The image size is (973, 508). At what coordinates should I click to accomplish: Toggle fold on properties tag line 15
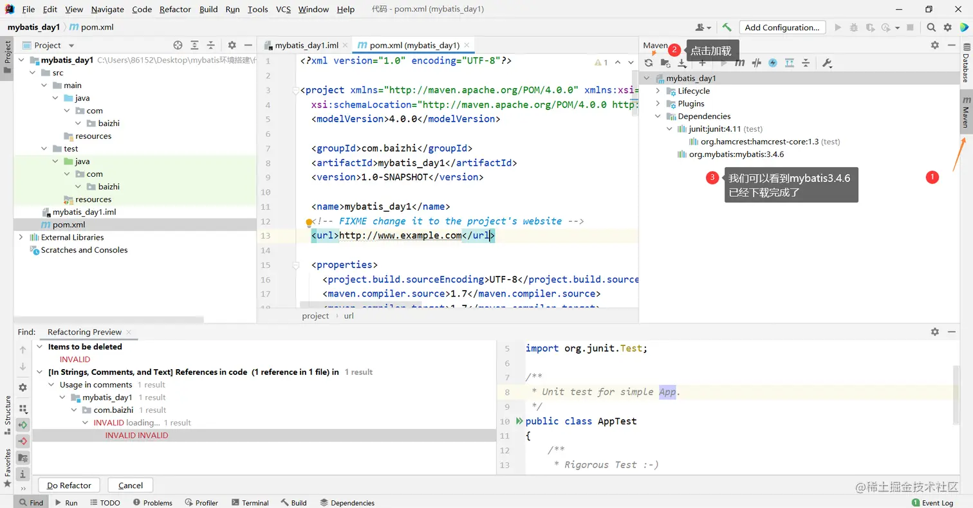point(295,265)
